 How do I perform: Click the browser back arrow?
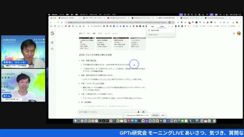click(51, 22)
